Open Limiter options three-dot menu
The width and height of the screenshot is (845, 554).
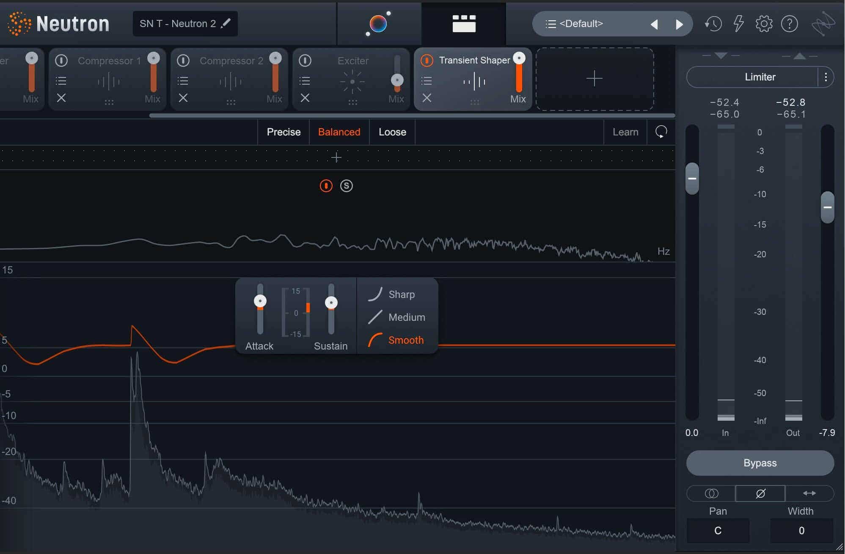[826, 77]
